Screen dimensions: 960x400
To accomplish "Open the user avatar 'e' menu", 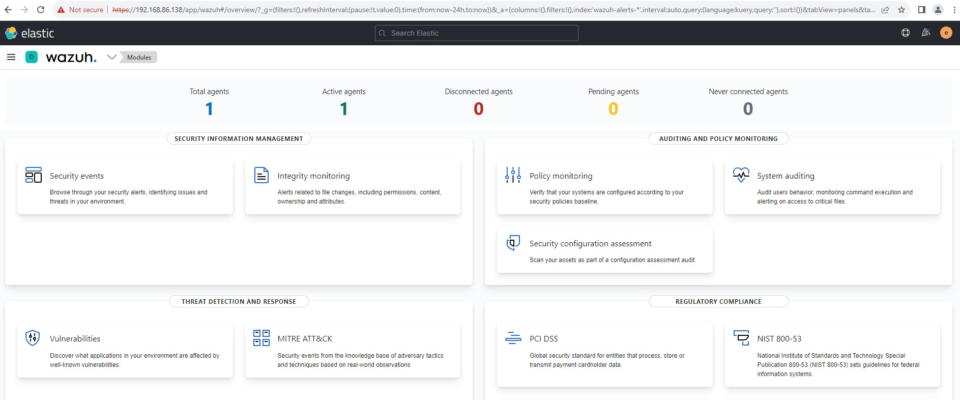I will [946, 33].
